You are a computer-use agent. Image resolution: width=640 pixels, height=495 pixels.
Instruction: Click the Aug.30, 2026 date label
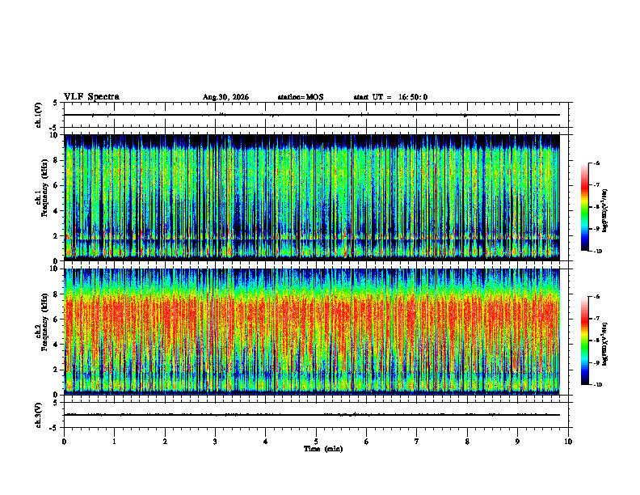coord(225,97)
